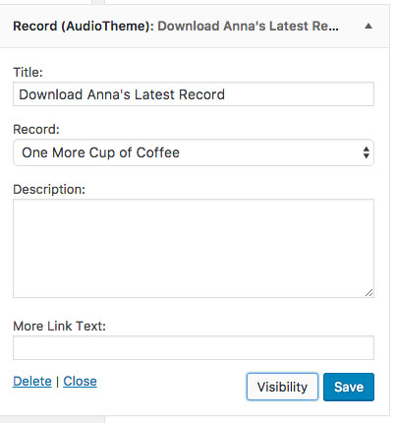Image resolution: width=396 pixels, height=423 pixels.
Task: Click the Record (AudioTheme) widget header bar
Action: pyautogui.click(x=195, y=27)
